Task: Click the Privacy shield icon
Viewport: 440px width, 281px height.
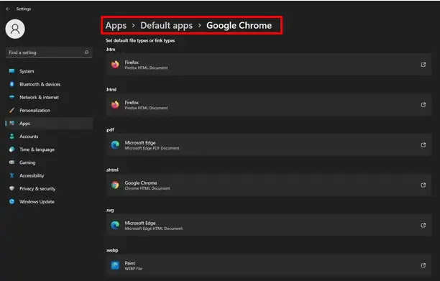Action: (x=12, y=188)
